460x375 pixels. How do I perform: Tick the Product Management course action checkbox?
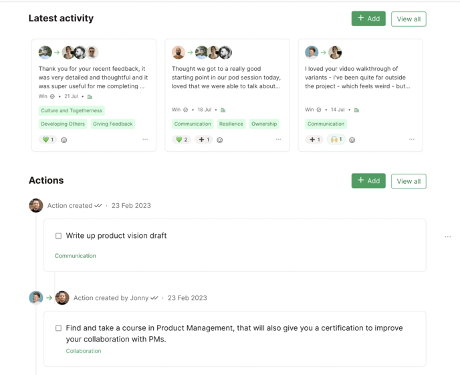pos(58,328)
